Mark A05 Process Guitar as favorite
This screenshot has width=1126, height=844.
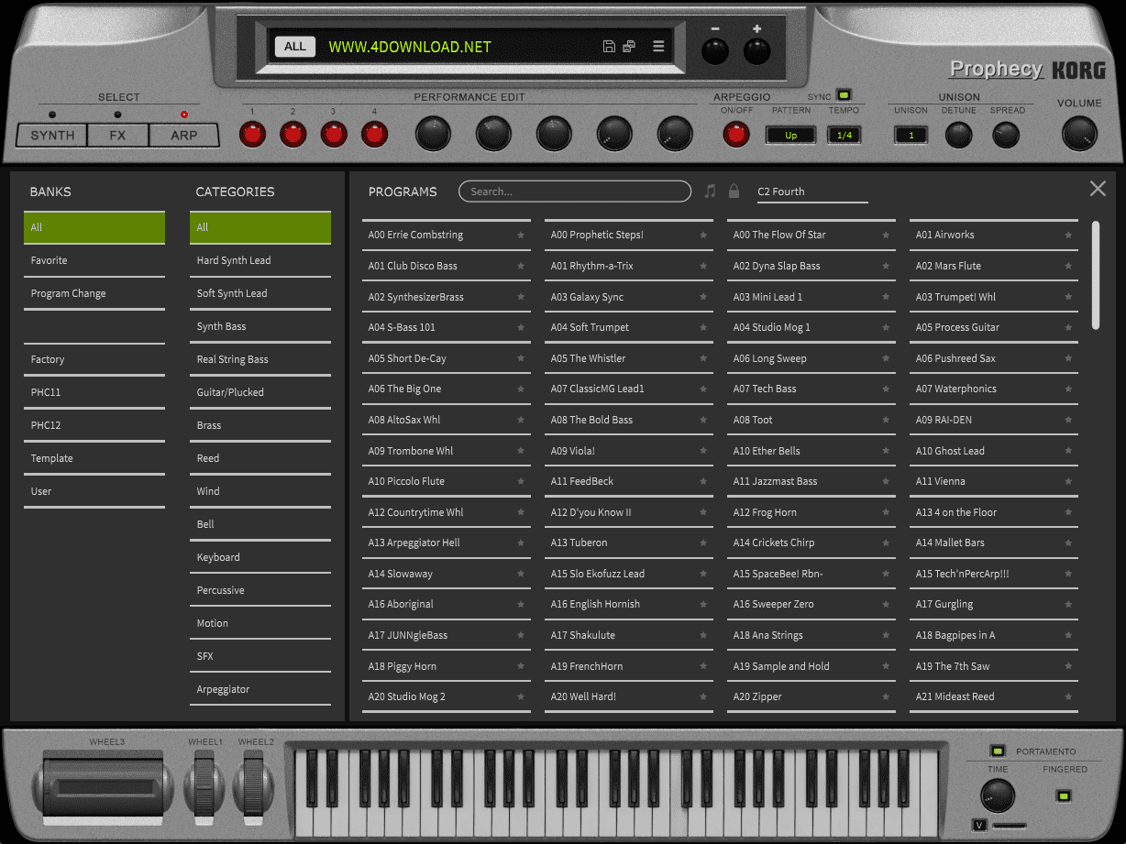[1068, 327]
